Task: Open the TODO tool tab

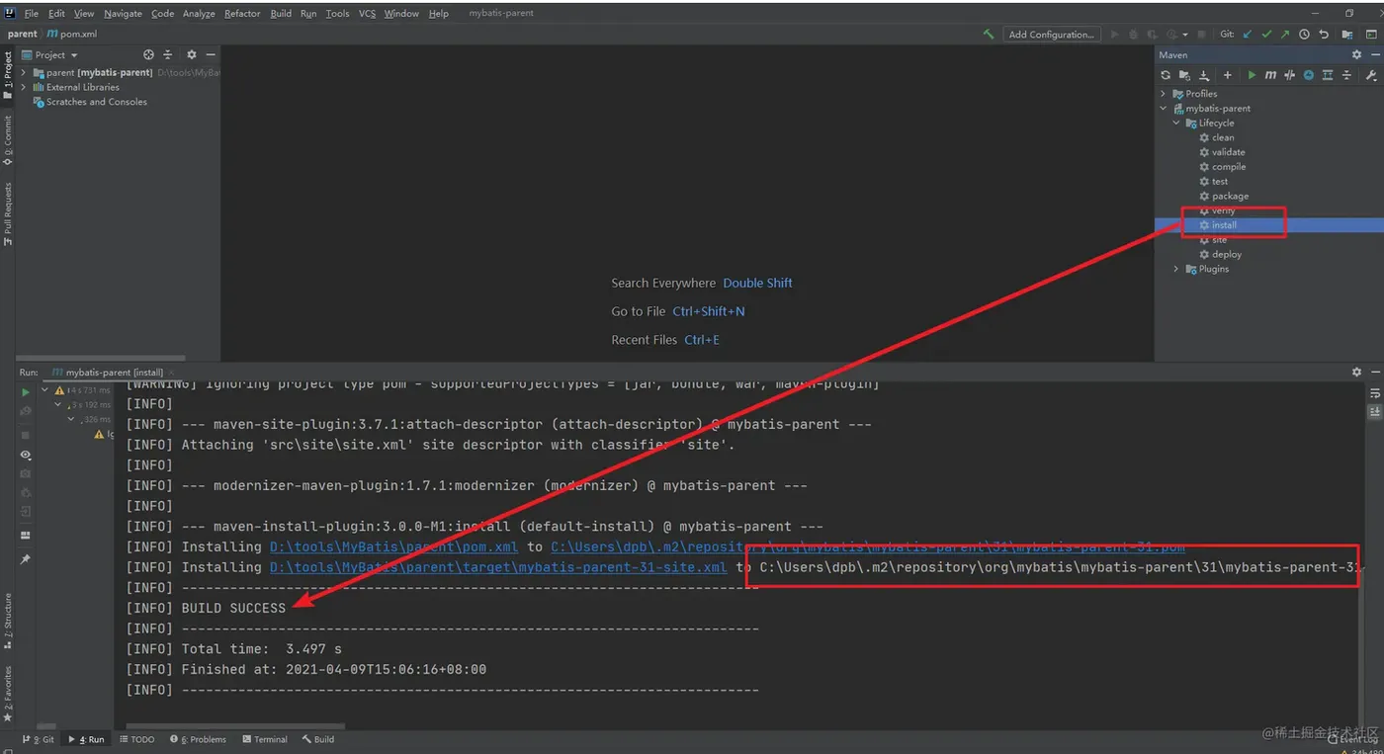Action: 137,739
